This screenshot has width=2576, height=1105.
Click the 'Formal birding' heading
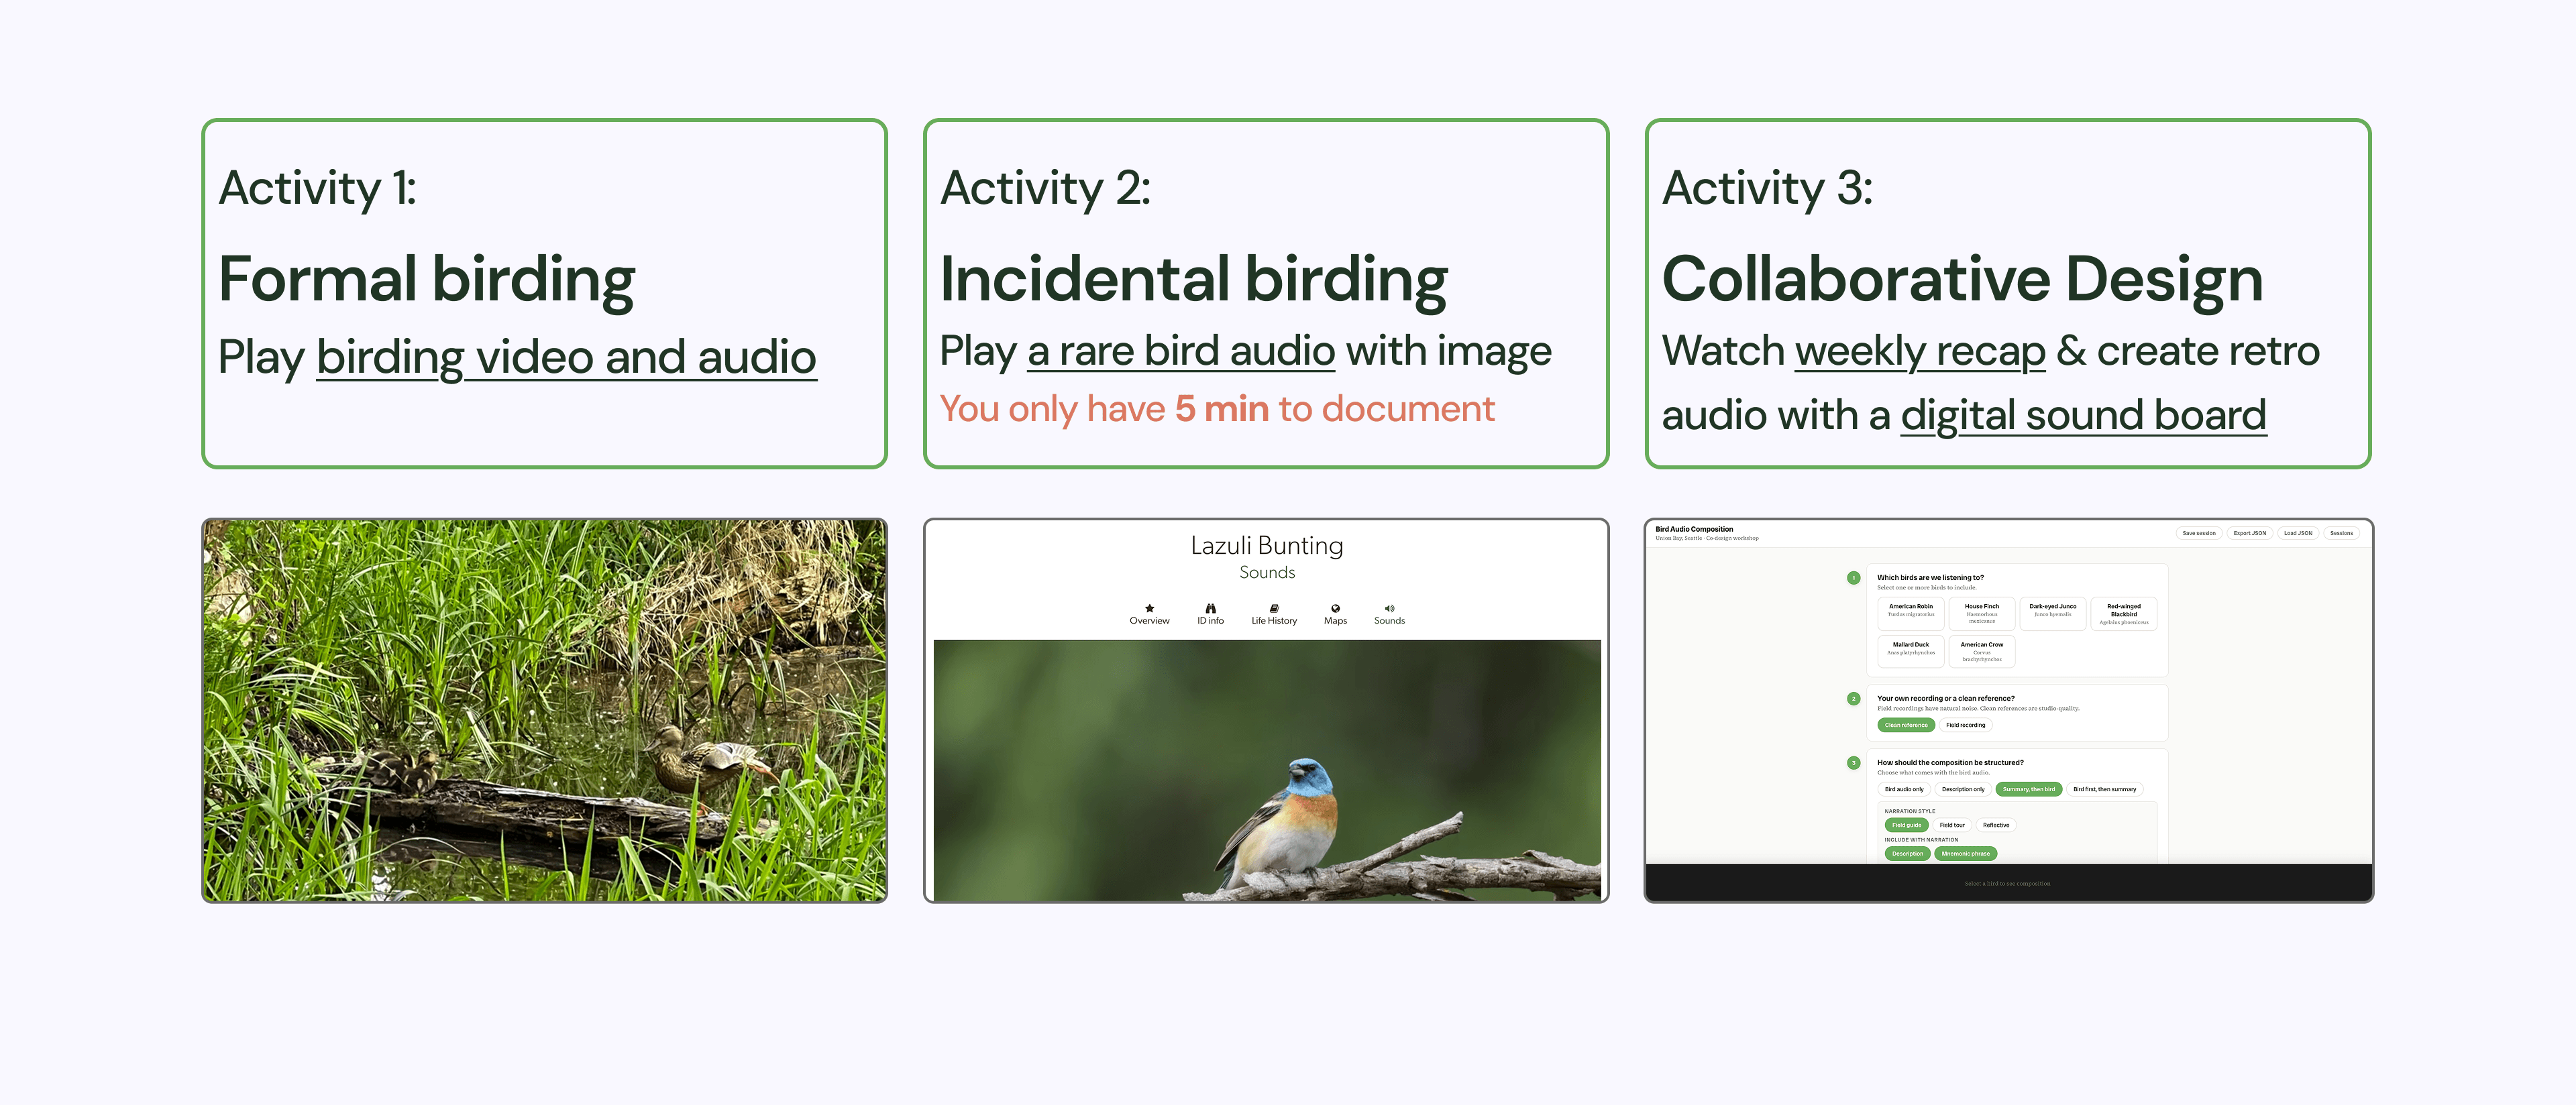(x=426, y=280)
